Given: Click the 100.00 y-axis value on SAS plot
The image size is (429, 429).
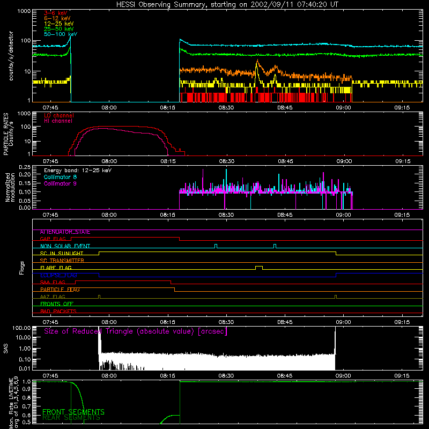Looking at the screenshot, I should pyautogui.click(x=21, y=328).
